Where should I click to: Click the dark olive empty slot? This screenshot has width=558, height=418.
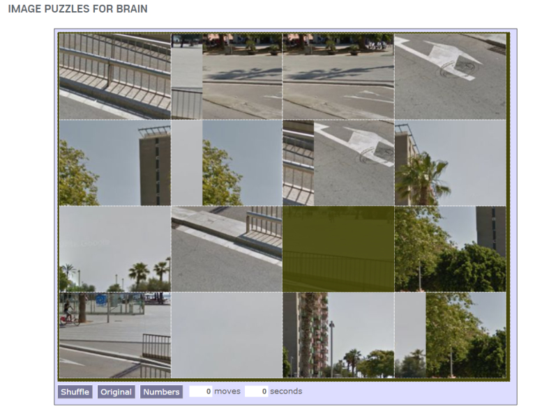point(338,249)
